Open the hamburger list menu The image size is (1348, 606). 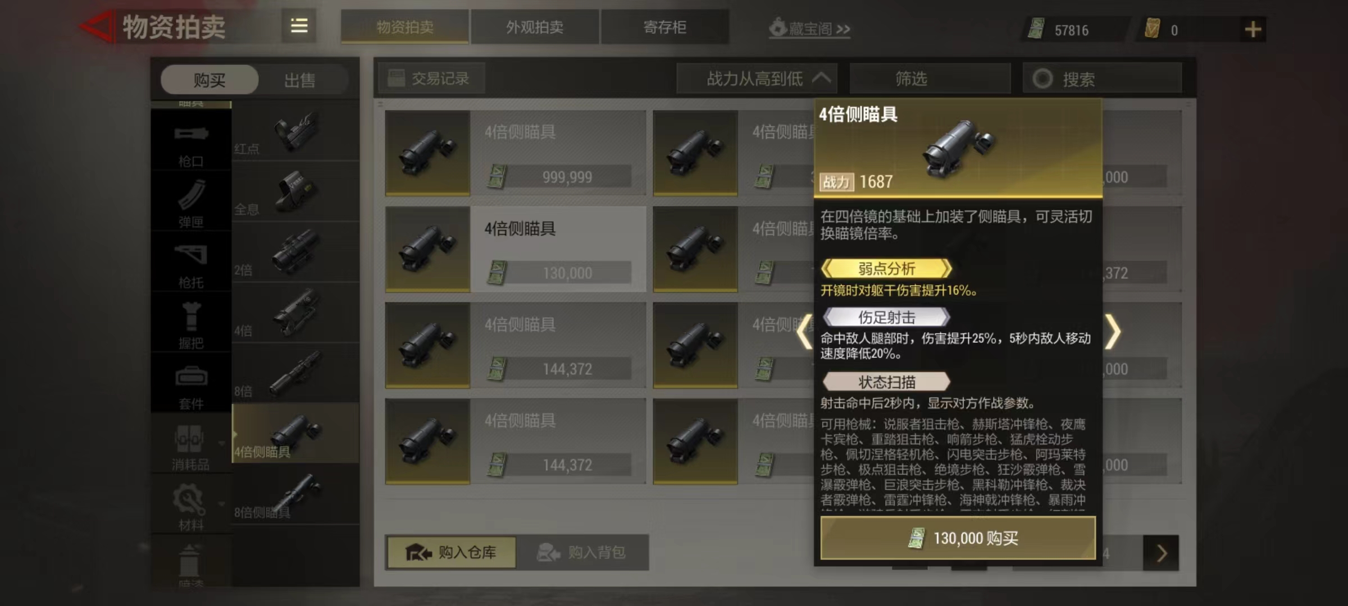[299, 26]
